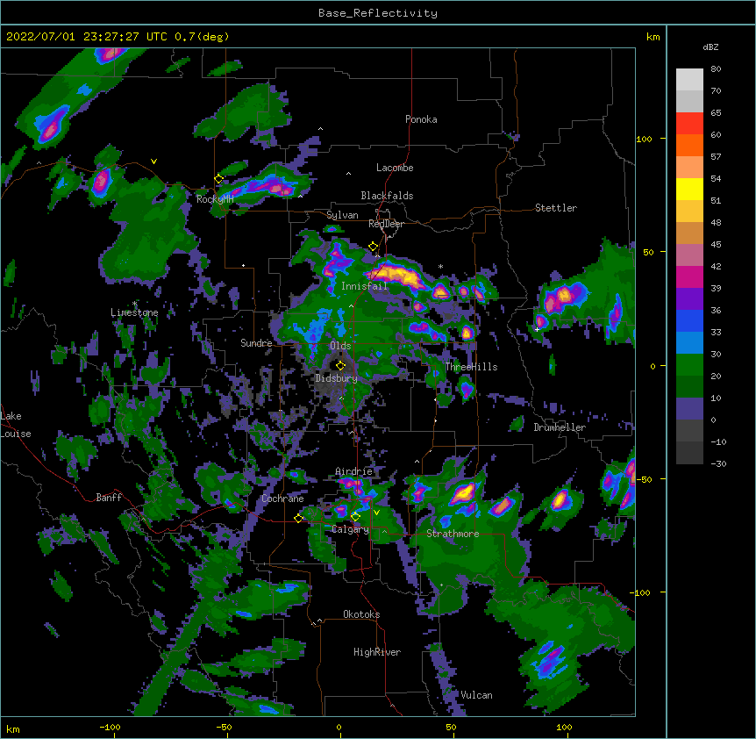Select the Ponoka city label
756x739 pixels.
pos(421,119)
